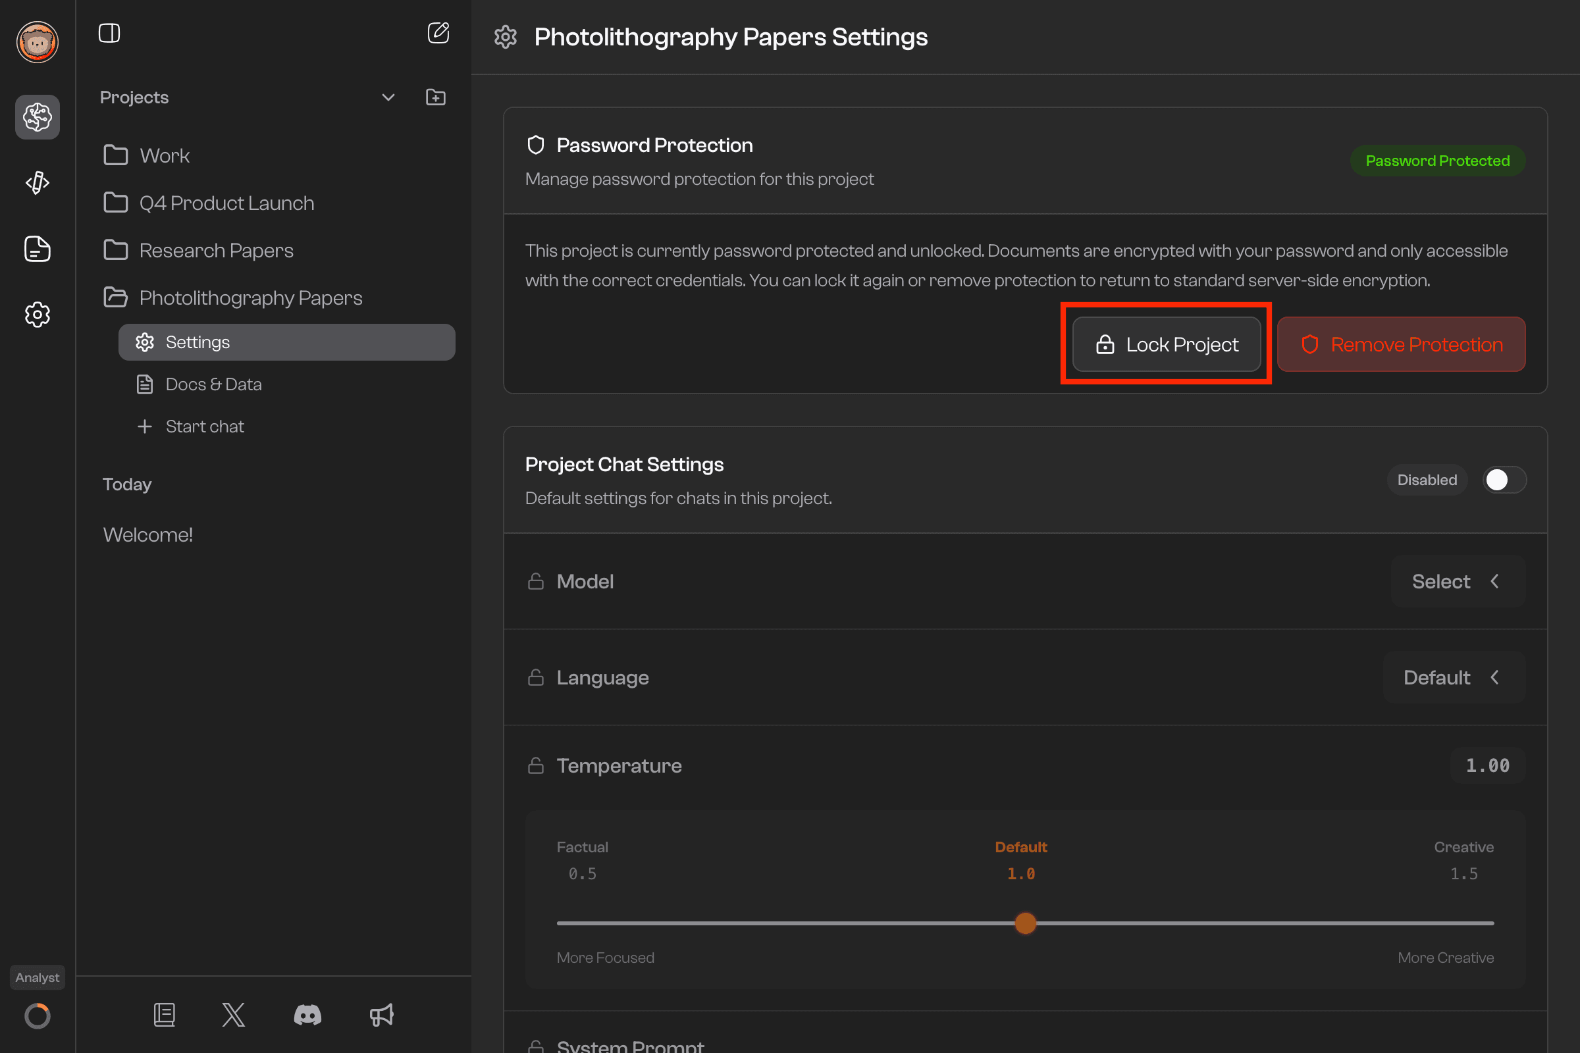Open the documentation book icon

coord(164,1015)
